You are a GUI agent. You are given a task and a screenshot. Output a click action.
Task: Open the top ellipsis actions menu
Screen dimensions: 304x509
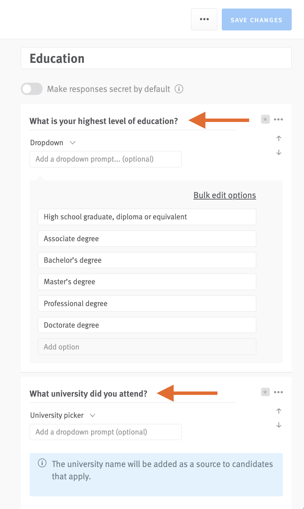204,19
